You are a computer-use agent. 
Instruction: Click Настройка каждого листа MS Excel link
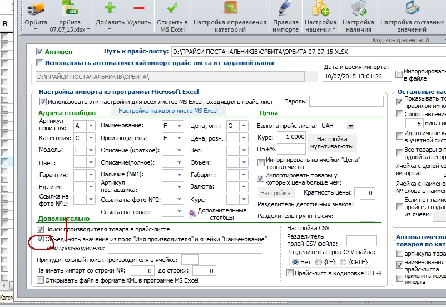click(168, 111)
